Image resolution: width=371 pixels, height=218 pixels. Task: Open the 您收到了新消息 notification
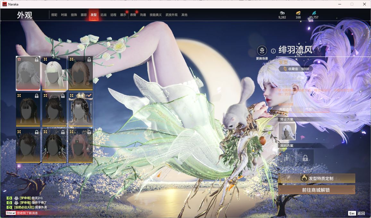click(x=28, y=213)
